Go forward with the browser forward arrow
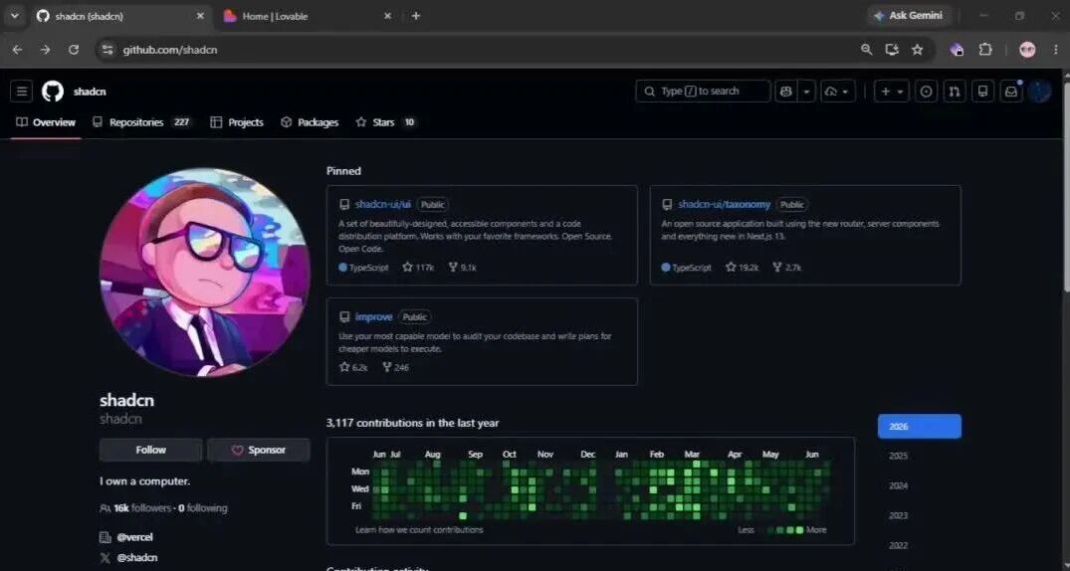1070x571 pixels. pyautogui.click(x=45, y=50)
